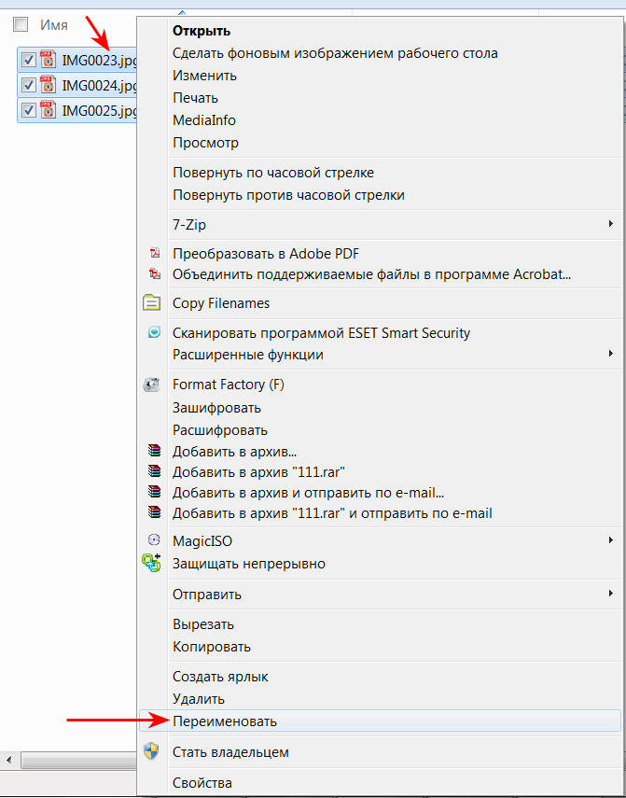
Task: Click the Acrobat combine files icon
Action: (155, 273)
